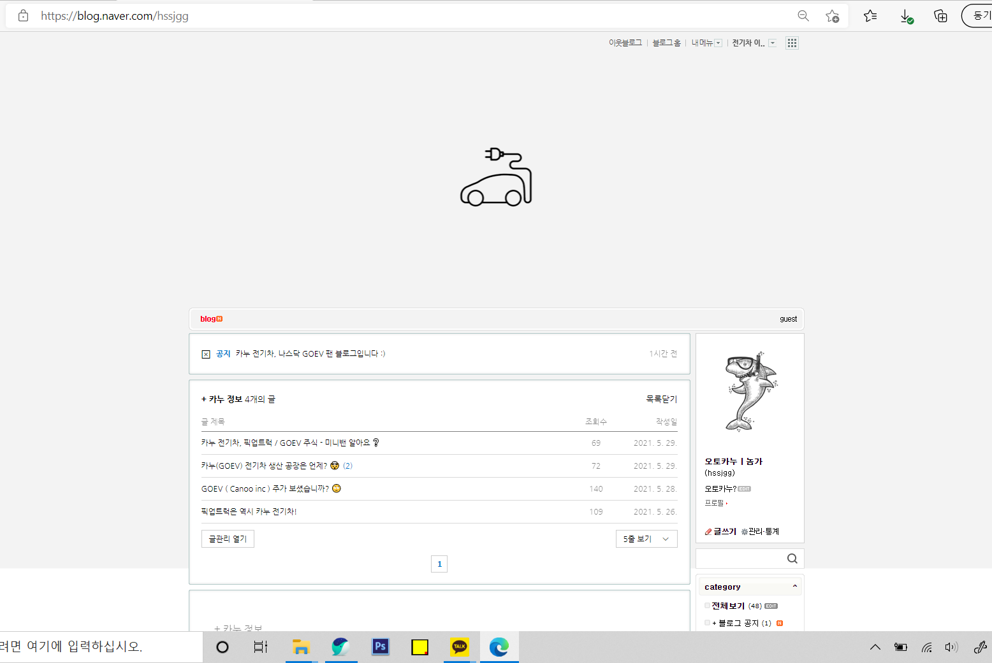Collapse the category panel chevron
Screen dimensions: 992x663
[x=794, y=587]
